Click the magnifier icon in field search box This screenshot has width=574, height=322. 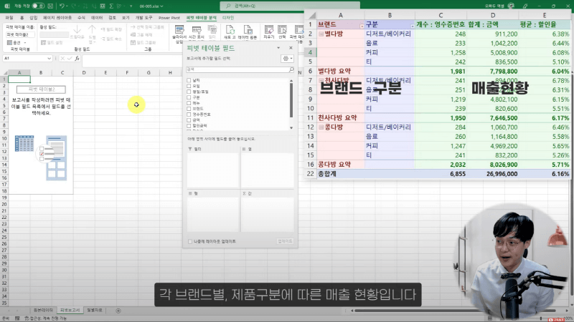[291, 69]
